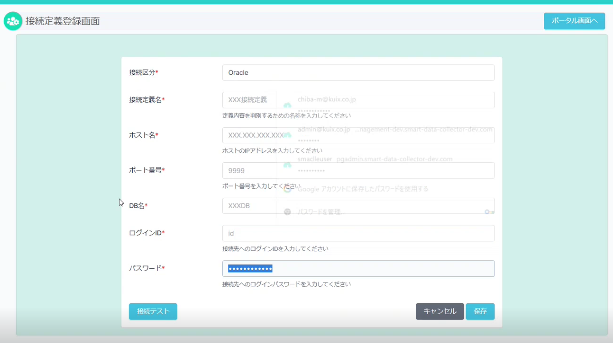Click the ポート番号 field with placeholder 9999
This screenshot has height=343, width=613.
358,170
